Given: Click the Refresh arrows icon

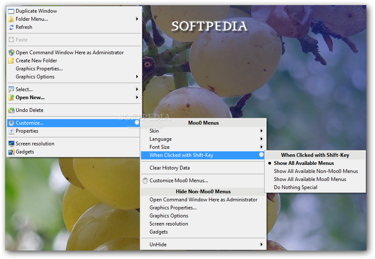Looking at the screenshot, I should 11,27.
